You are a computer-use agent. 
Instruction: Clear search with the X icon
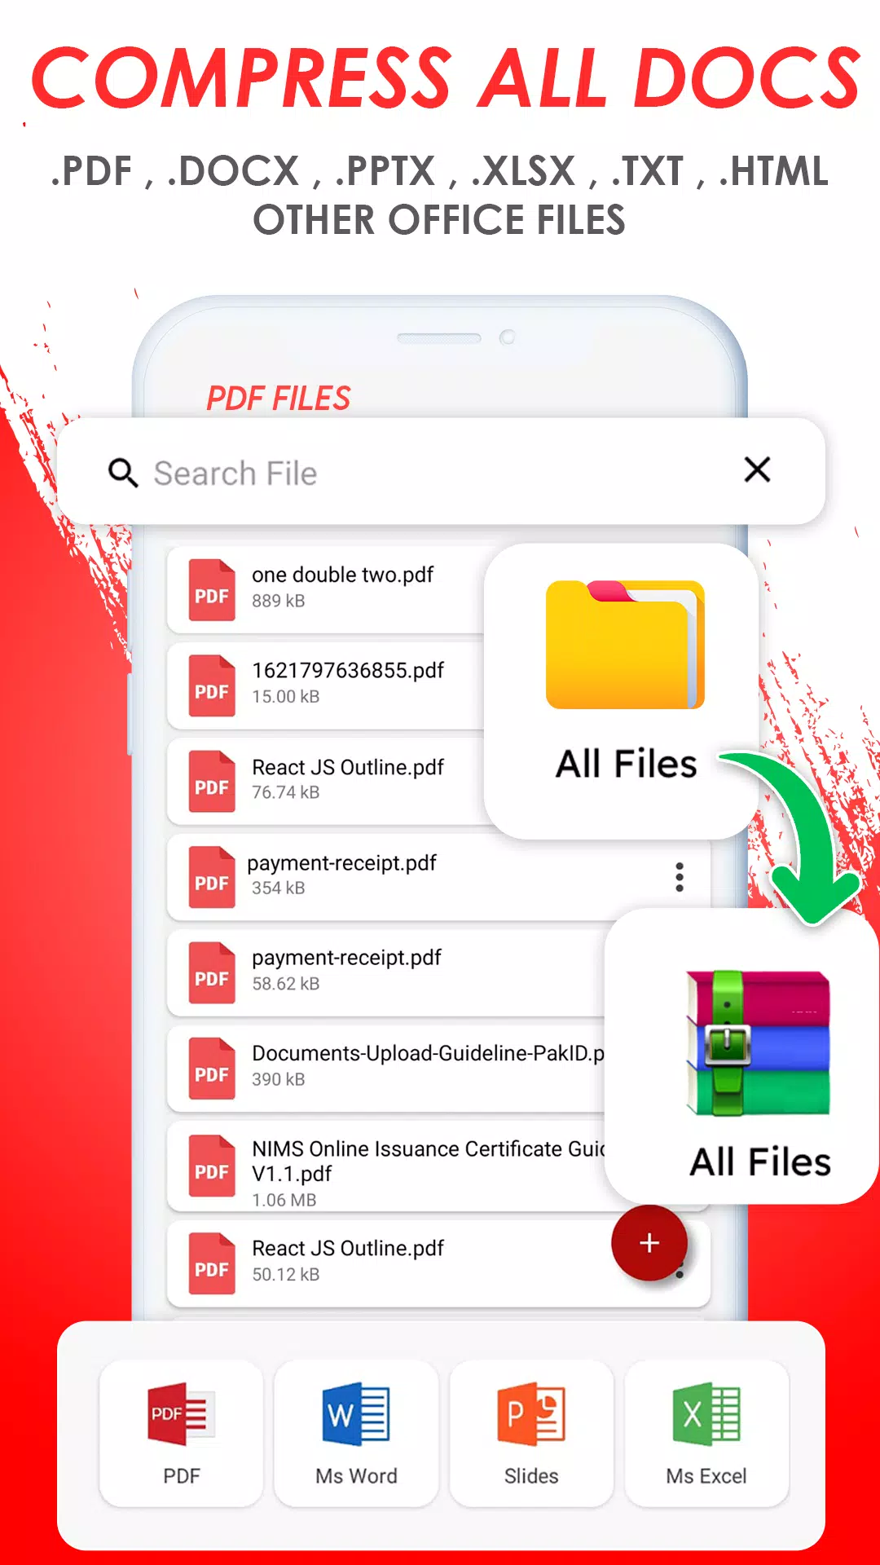(x=757, y=469)
